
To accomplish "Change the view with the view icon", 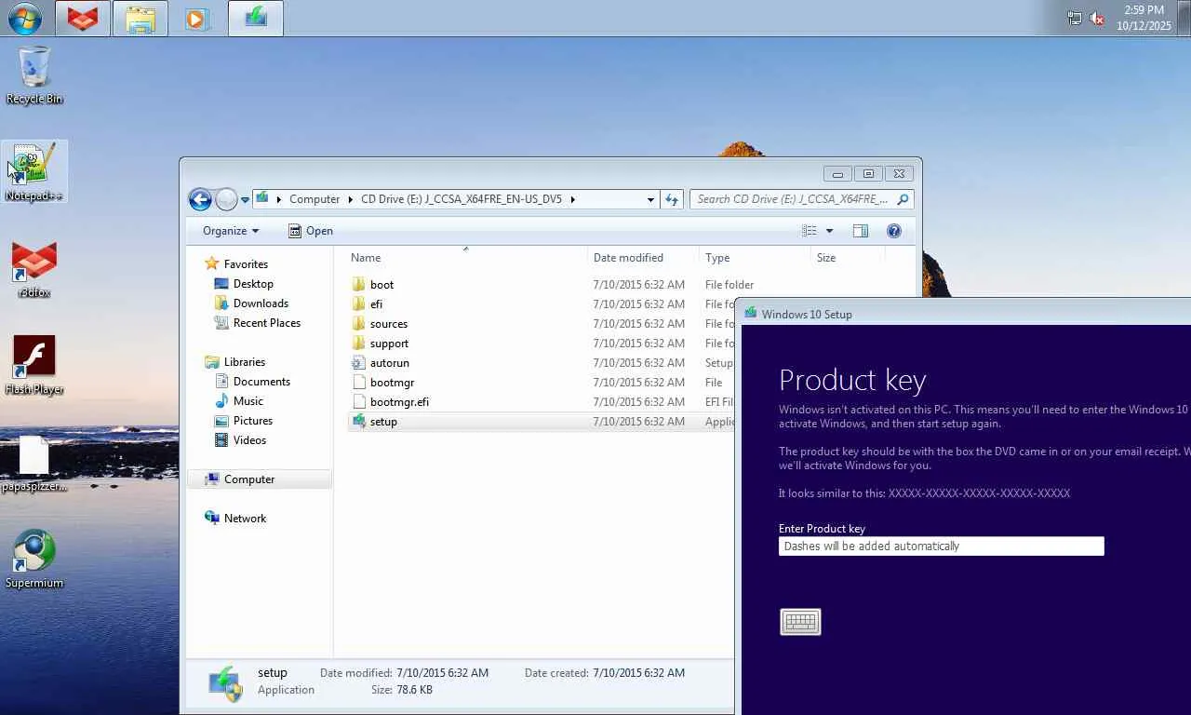I will pyautogui.click(x=810, y=231).
